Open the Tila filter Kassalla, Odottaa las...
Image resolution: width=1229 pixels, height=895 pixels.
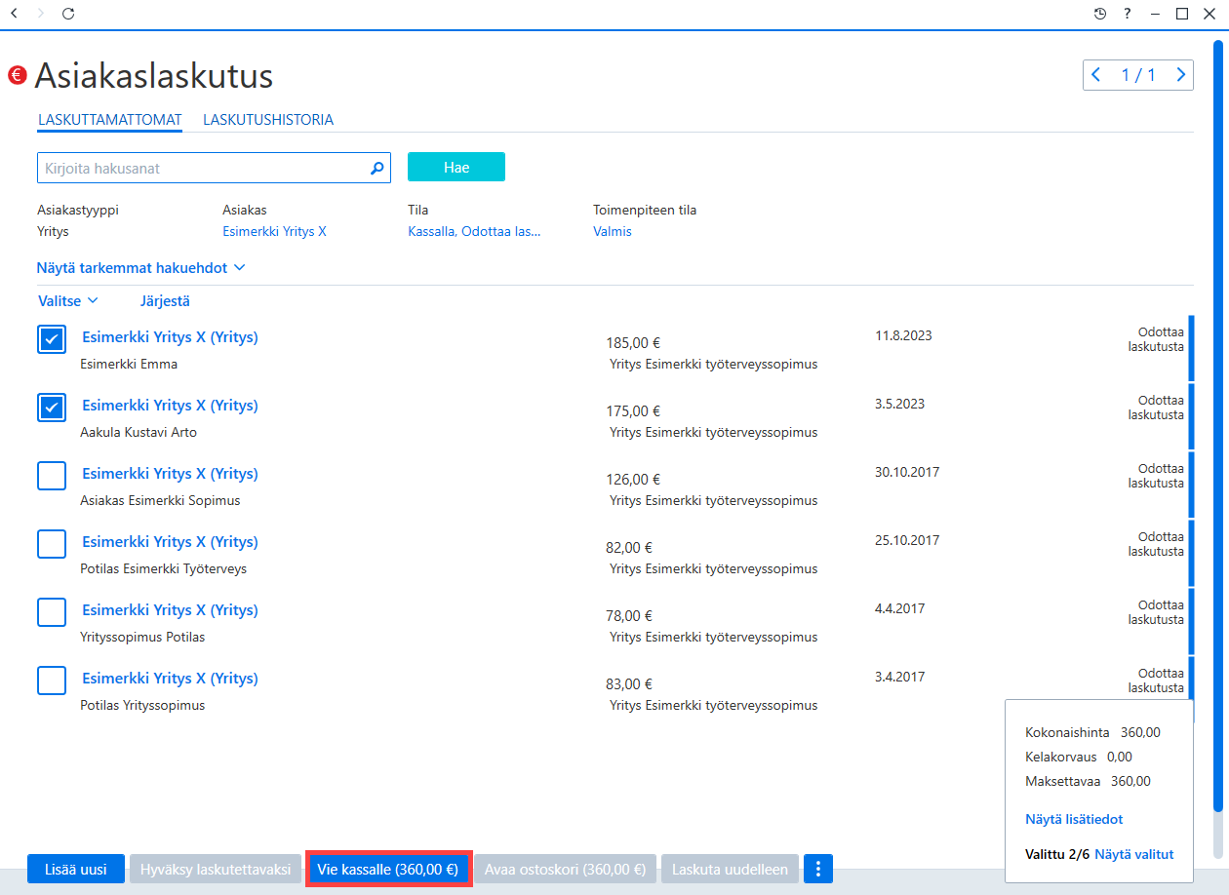474,232
